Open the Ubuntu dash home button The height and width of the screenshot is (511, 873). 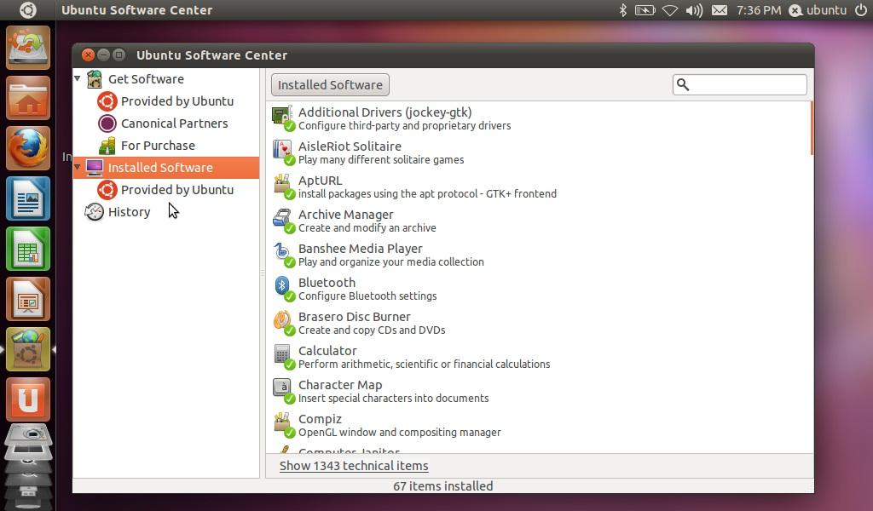click(x=27, y=10)
